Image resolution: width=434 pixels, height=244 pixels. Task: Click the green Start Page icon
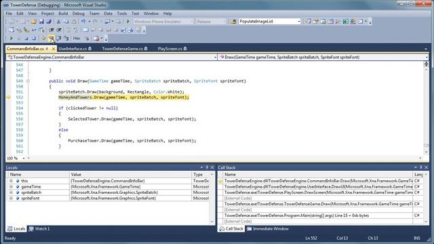[345, 21]
